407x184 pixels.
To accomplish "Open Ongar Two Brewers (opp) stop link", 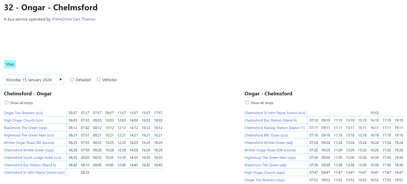I will pyautogui.click(x=264, y=180).
